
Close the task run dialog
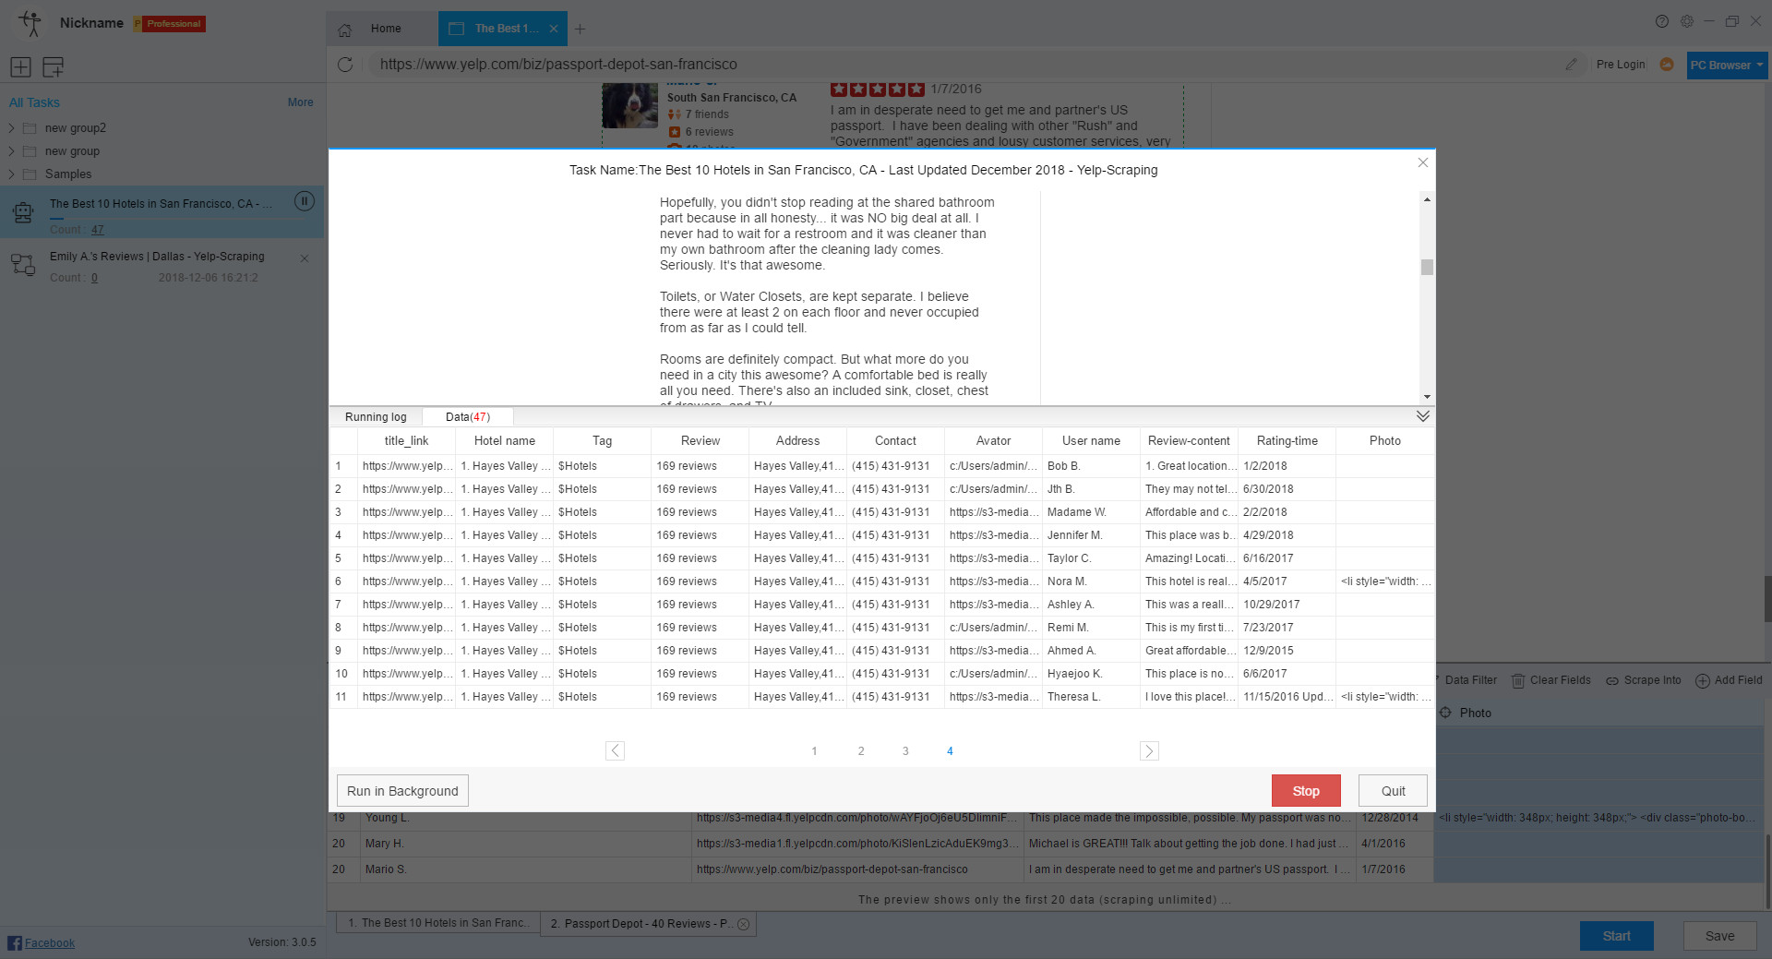tap(1422, 162)
